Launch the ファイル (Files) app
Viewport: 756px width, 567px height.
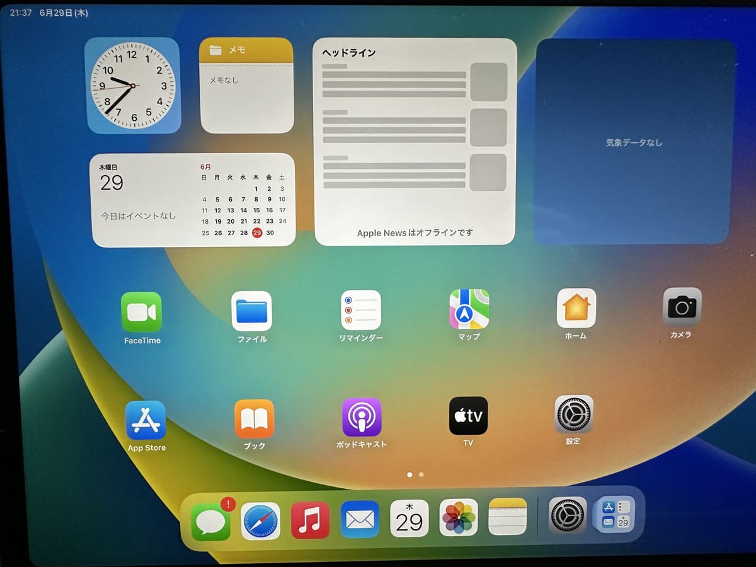tap(251, 311)
